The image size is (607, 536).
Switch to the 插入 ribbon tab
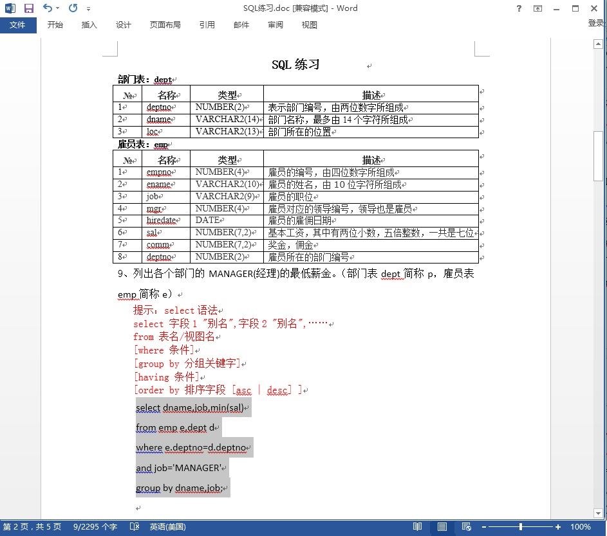pos(89,25)
